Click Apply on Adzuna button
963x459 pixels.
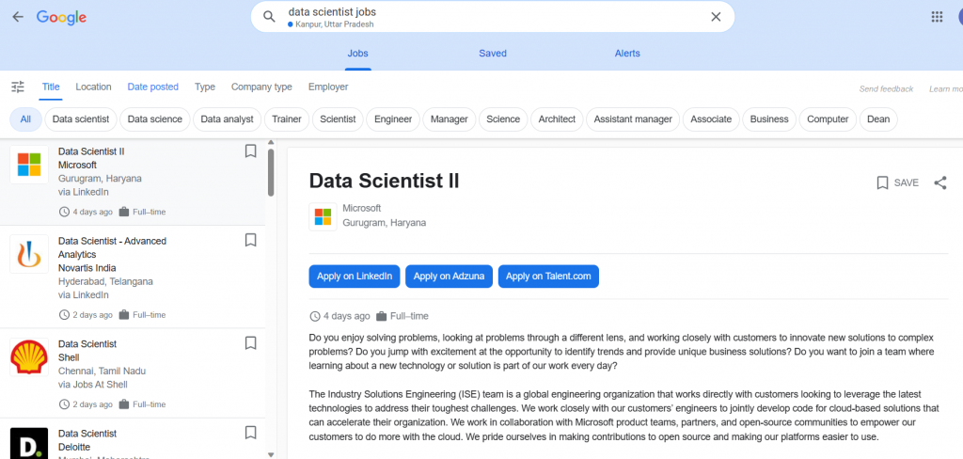click(449, 277)
